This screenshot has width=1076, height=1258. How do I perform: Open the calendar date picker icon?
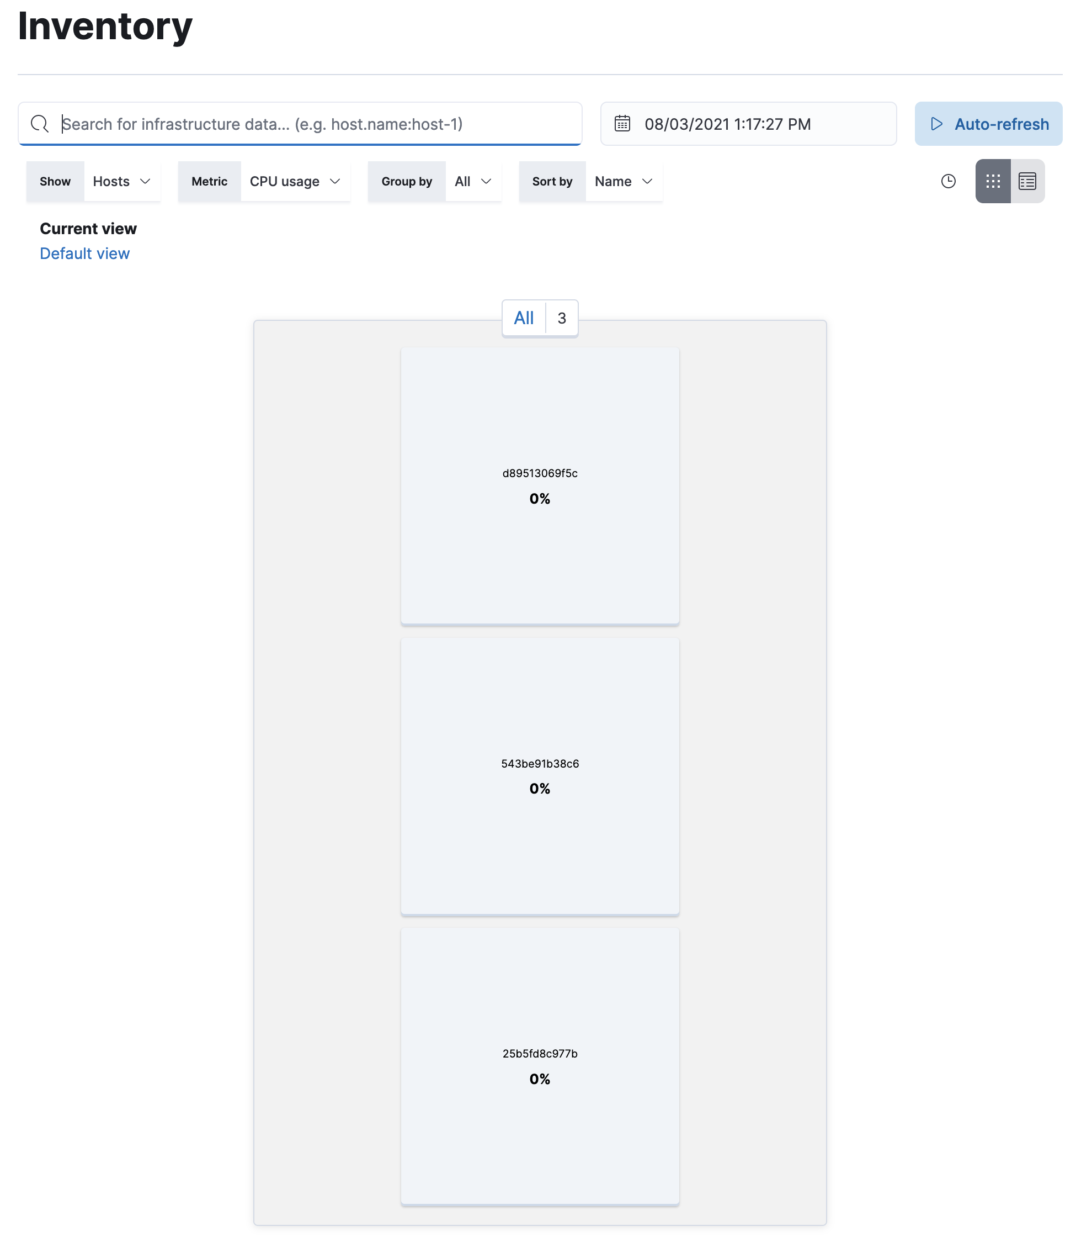[622, 124]
